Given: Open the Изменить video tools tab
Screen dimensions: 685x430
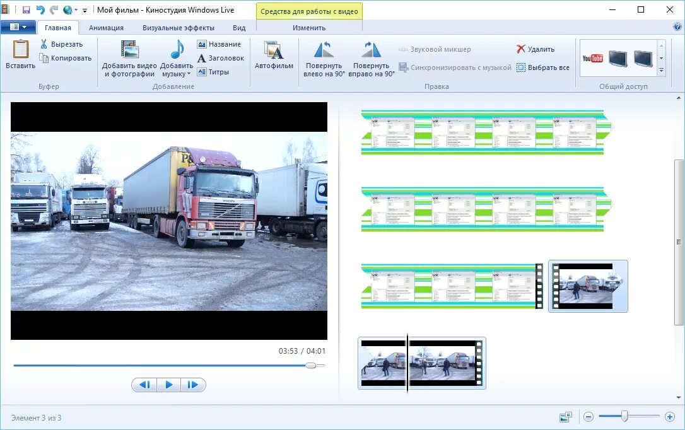Looking at the screenshot, I should (x=309, y=28).
